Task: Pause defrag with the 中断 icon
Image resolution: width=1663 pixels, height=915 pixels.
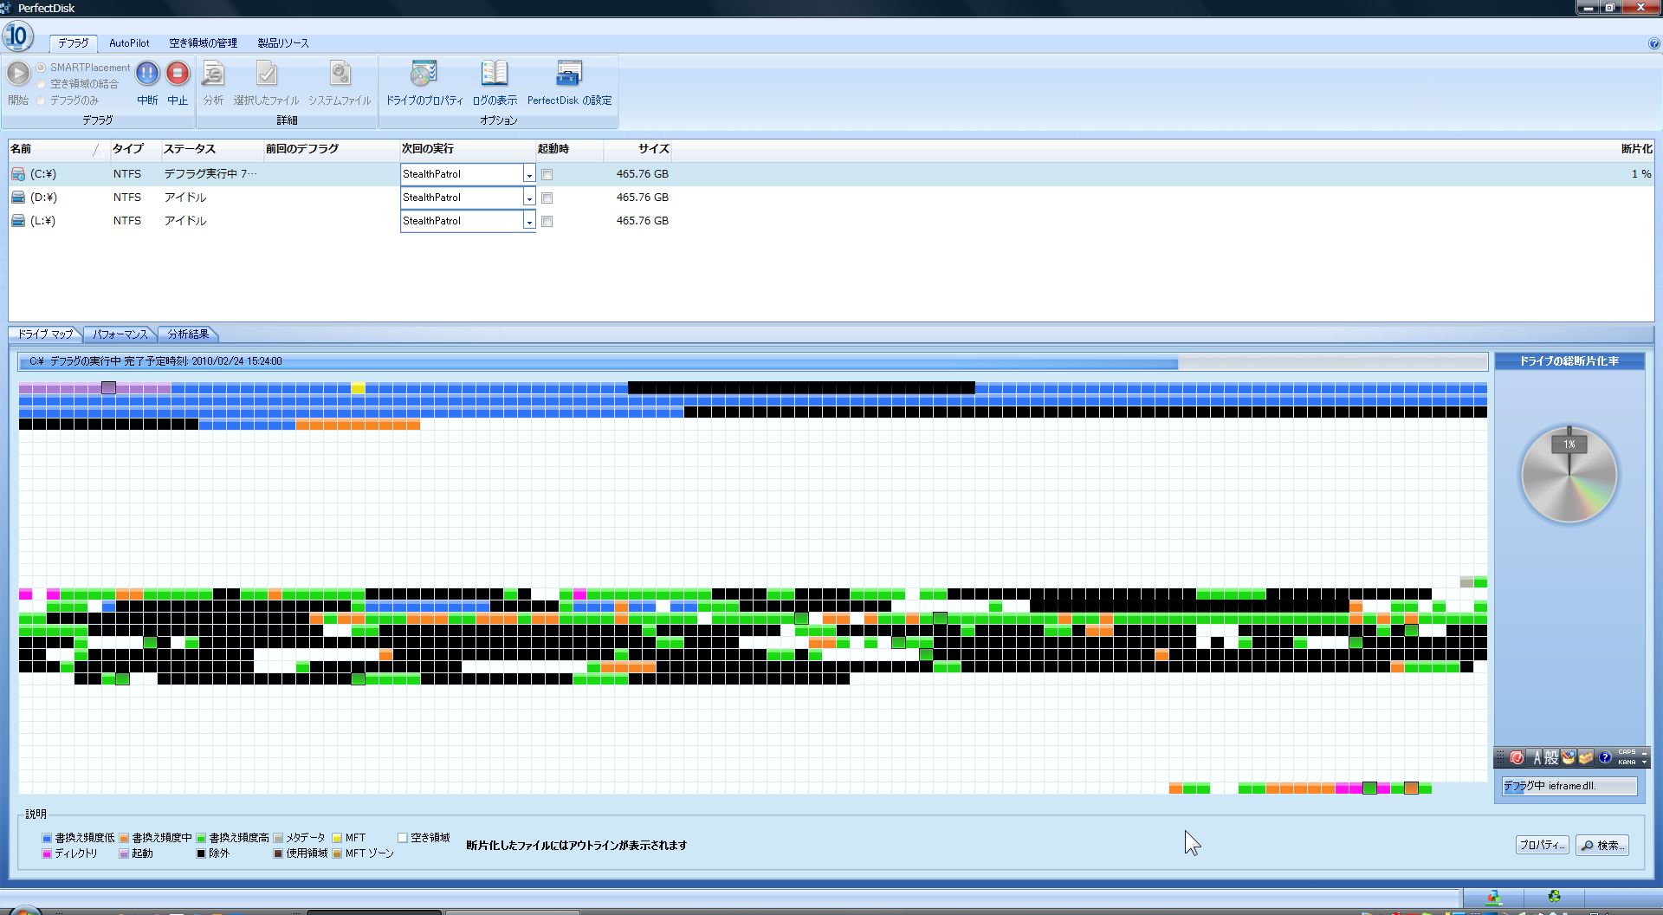Action: coord(147,73)
